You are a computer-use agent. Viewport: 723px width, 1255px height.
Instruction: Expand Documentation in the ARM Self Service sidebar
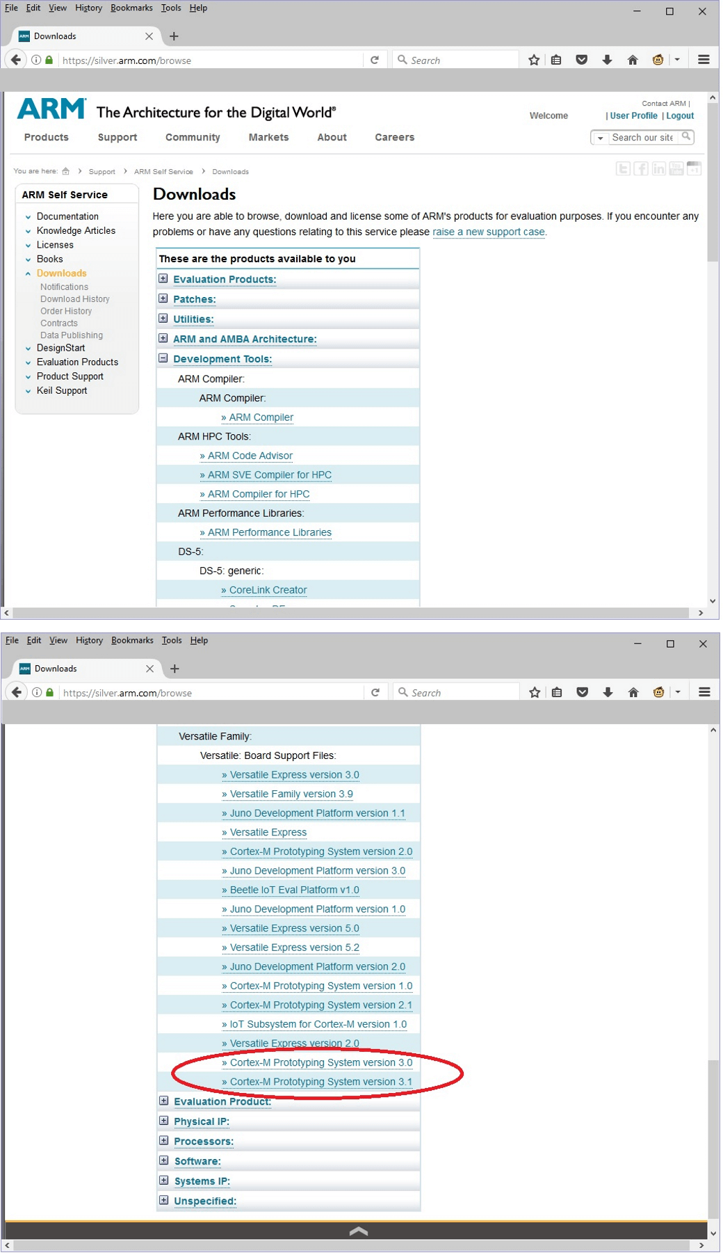click(x=29, y=216)
